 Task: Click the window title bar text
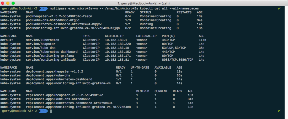coord(144,3)
